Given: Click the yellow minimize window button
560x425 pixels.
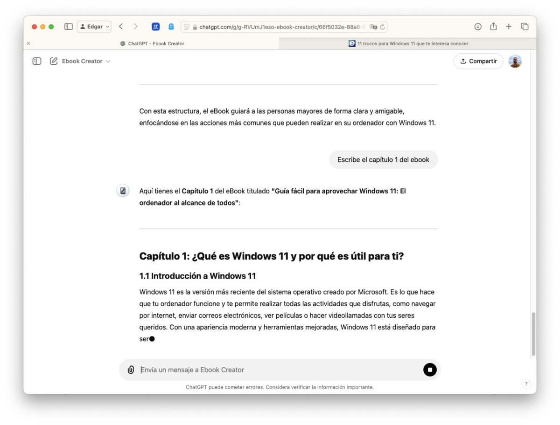Looking at the screenshot, I should click(x=43, y=27).
